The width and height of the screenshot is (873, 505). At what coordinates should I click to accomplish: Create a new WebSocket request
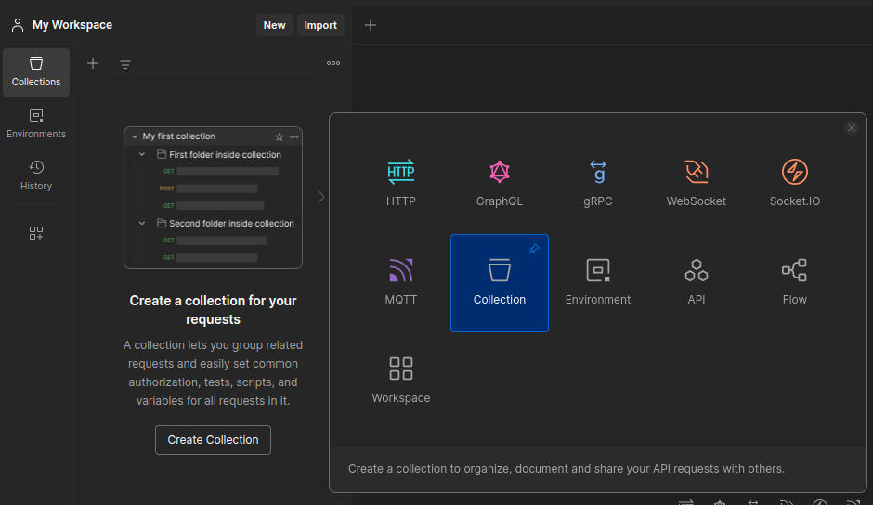(697, 183)
